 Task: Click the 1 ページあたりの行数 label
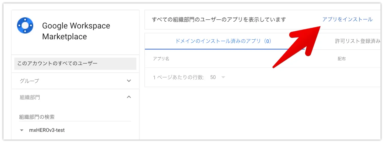point(178,77)
